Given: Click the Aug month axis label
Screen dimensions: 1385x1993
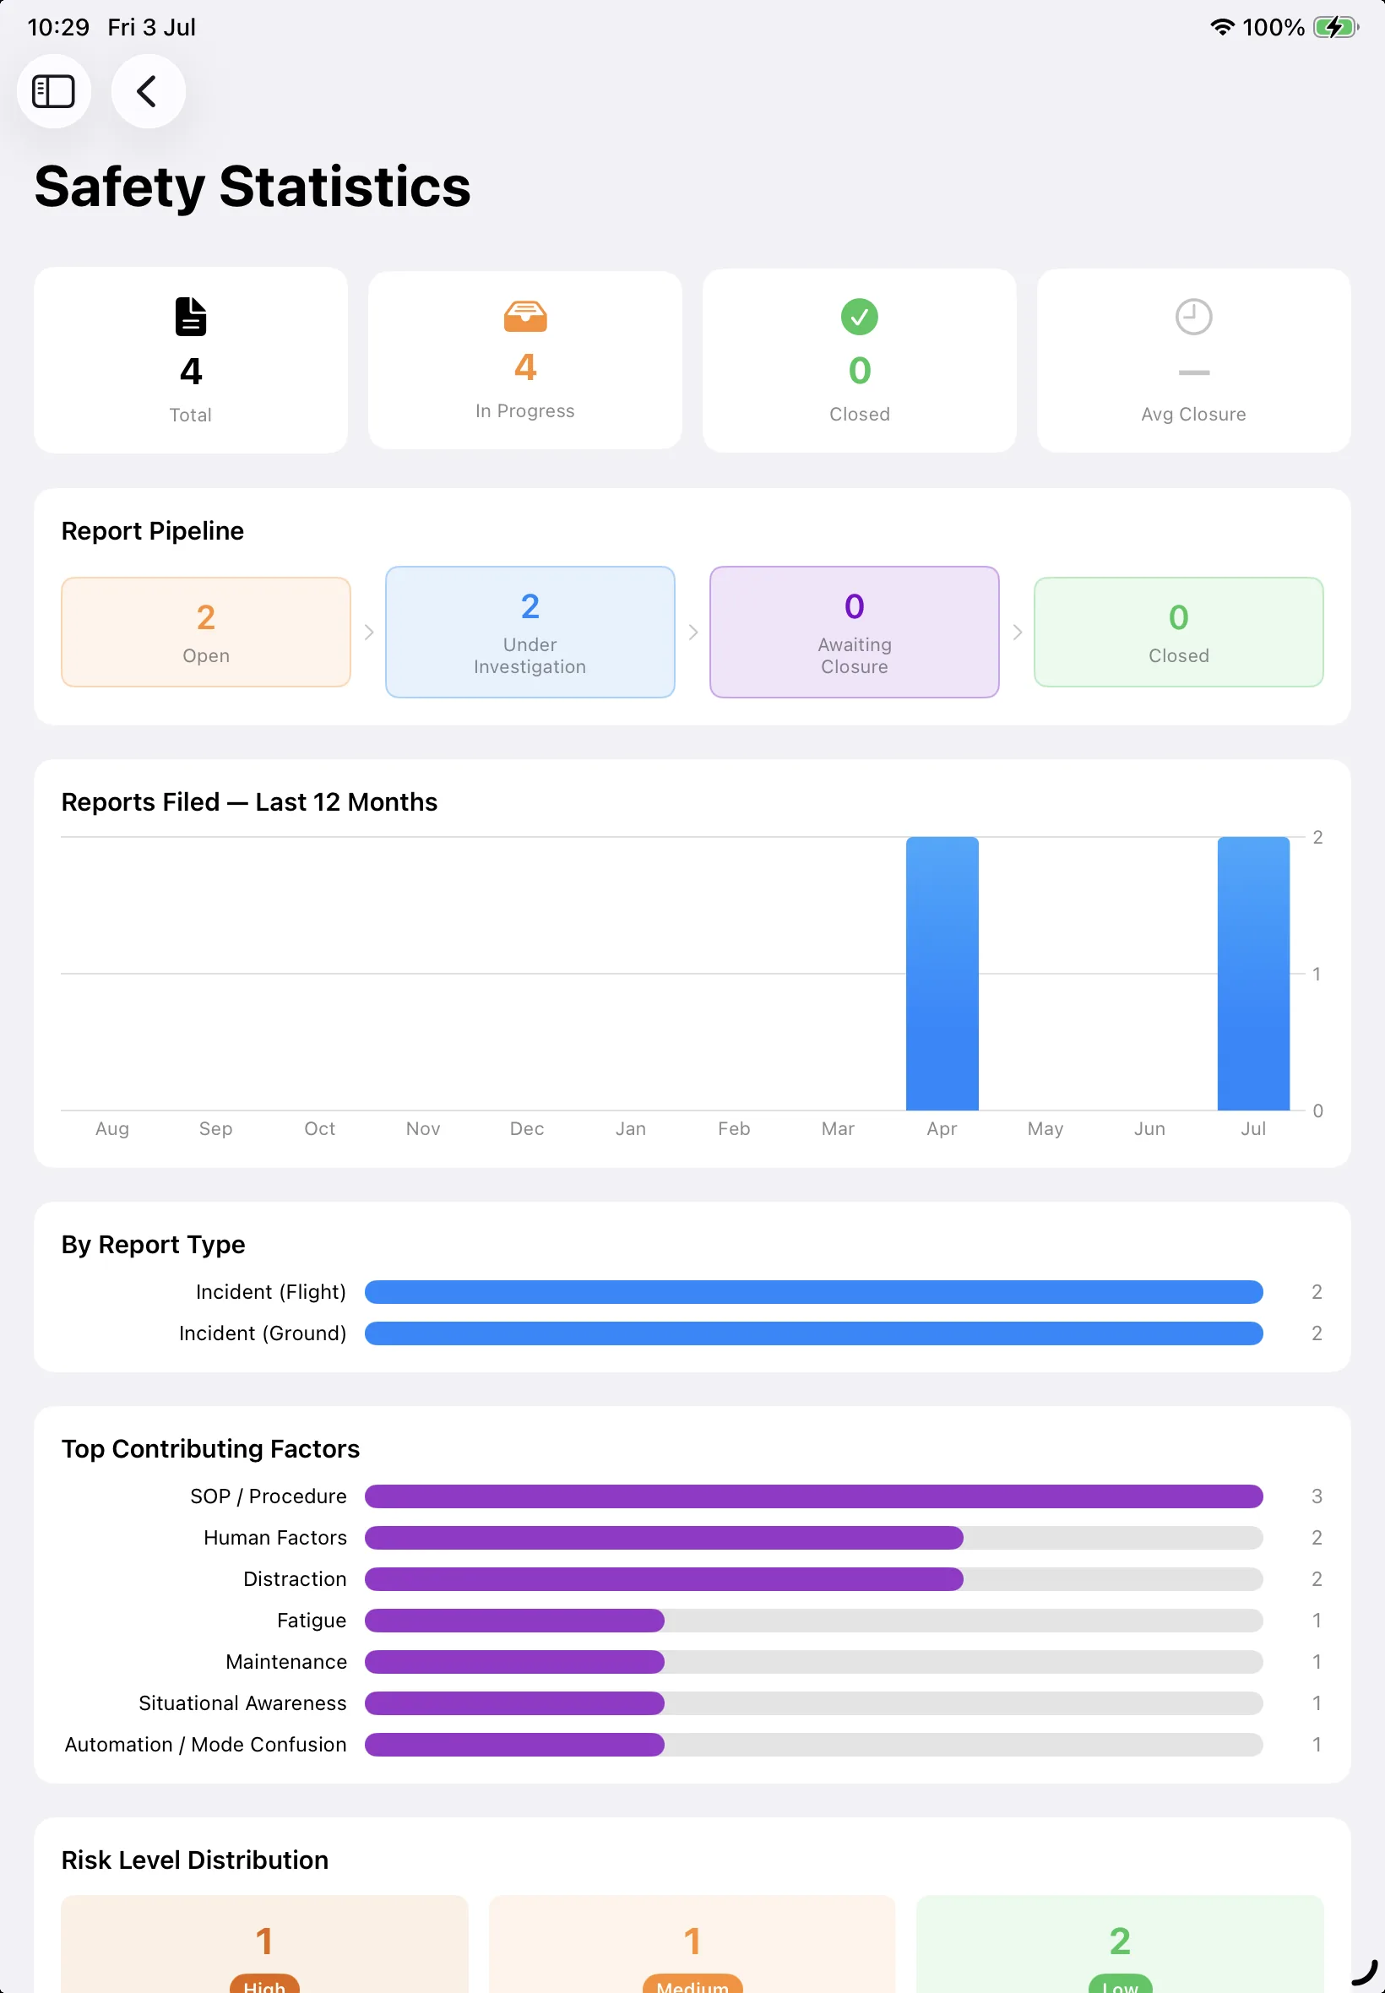Looking at the screenshot, I should [112, 1129].
